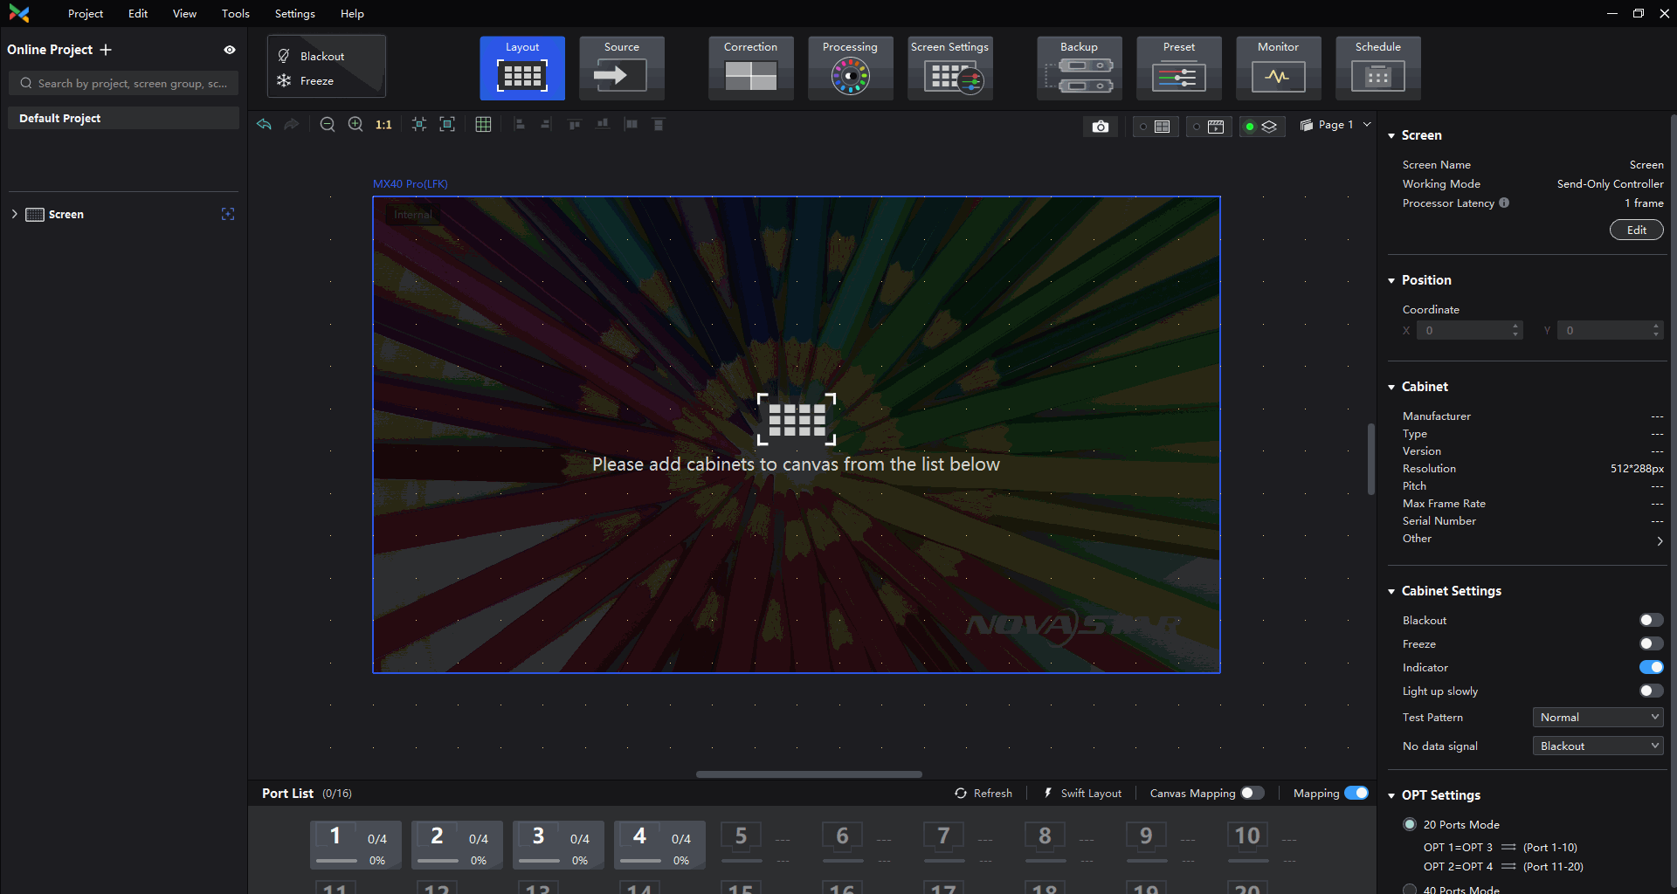
Task: Open the Processing module
Action: 851,68
